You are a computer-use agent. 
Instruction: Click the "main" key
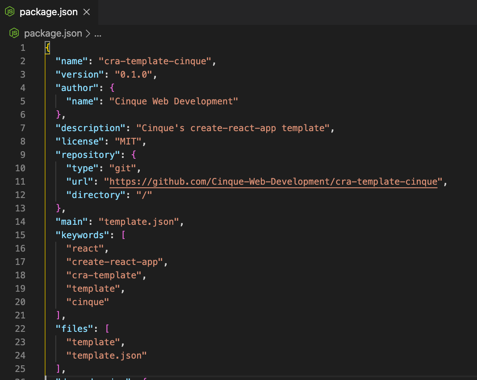[x=72, y=221]
